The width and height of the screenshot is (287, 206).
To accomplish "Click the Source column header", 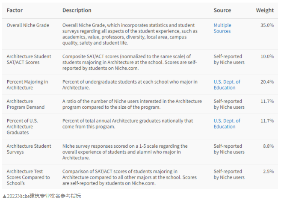I will pyautogui.click(x=222, y=10).
